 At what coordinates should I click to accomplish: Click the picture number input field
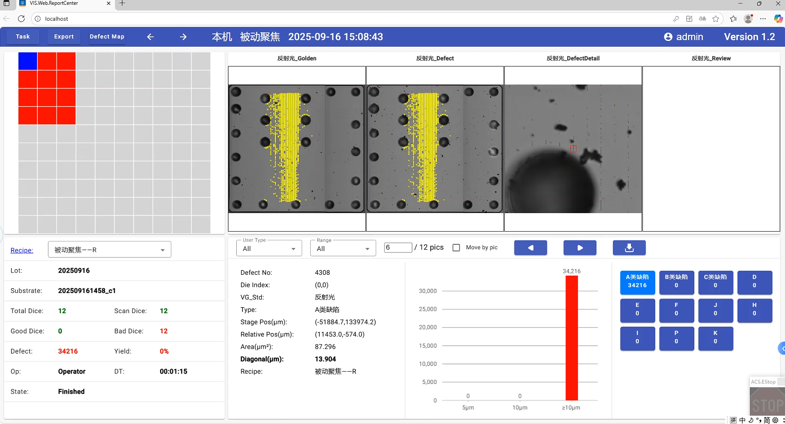coord(397,247)
